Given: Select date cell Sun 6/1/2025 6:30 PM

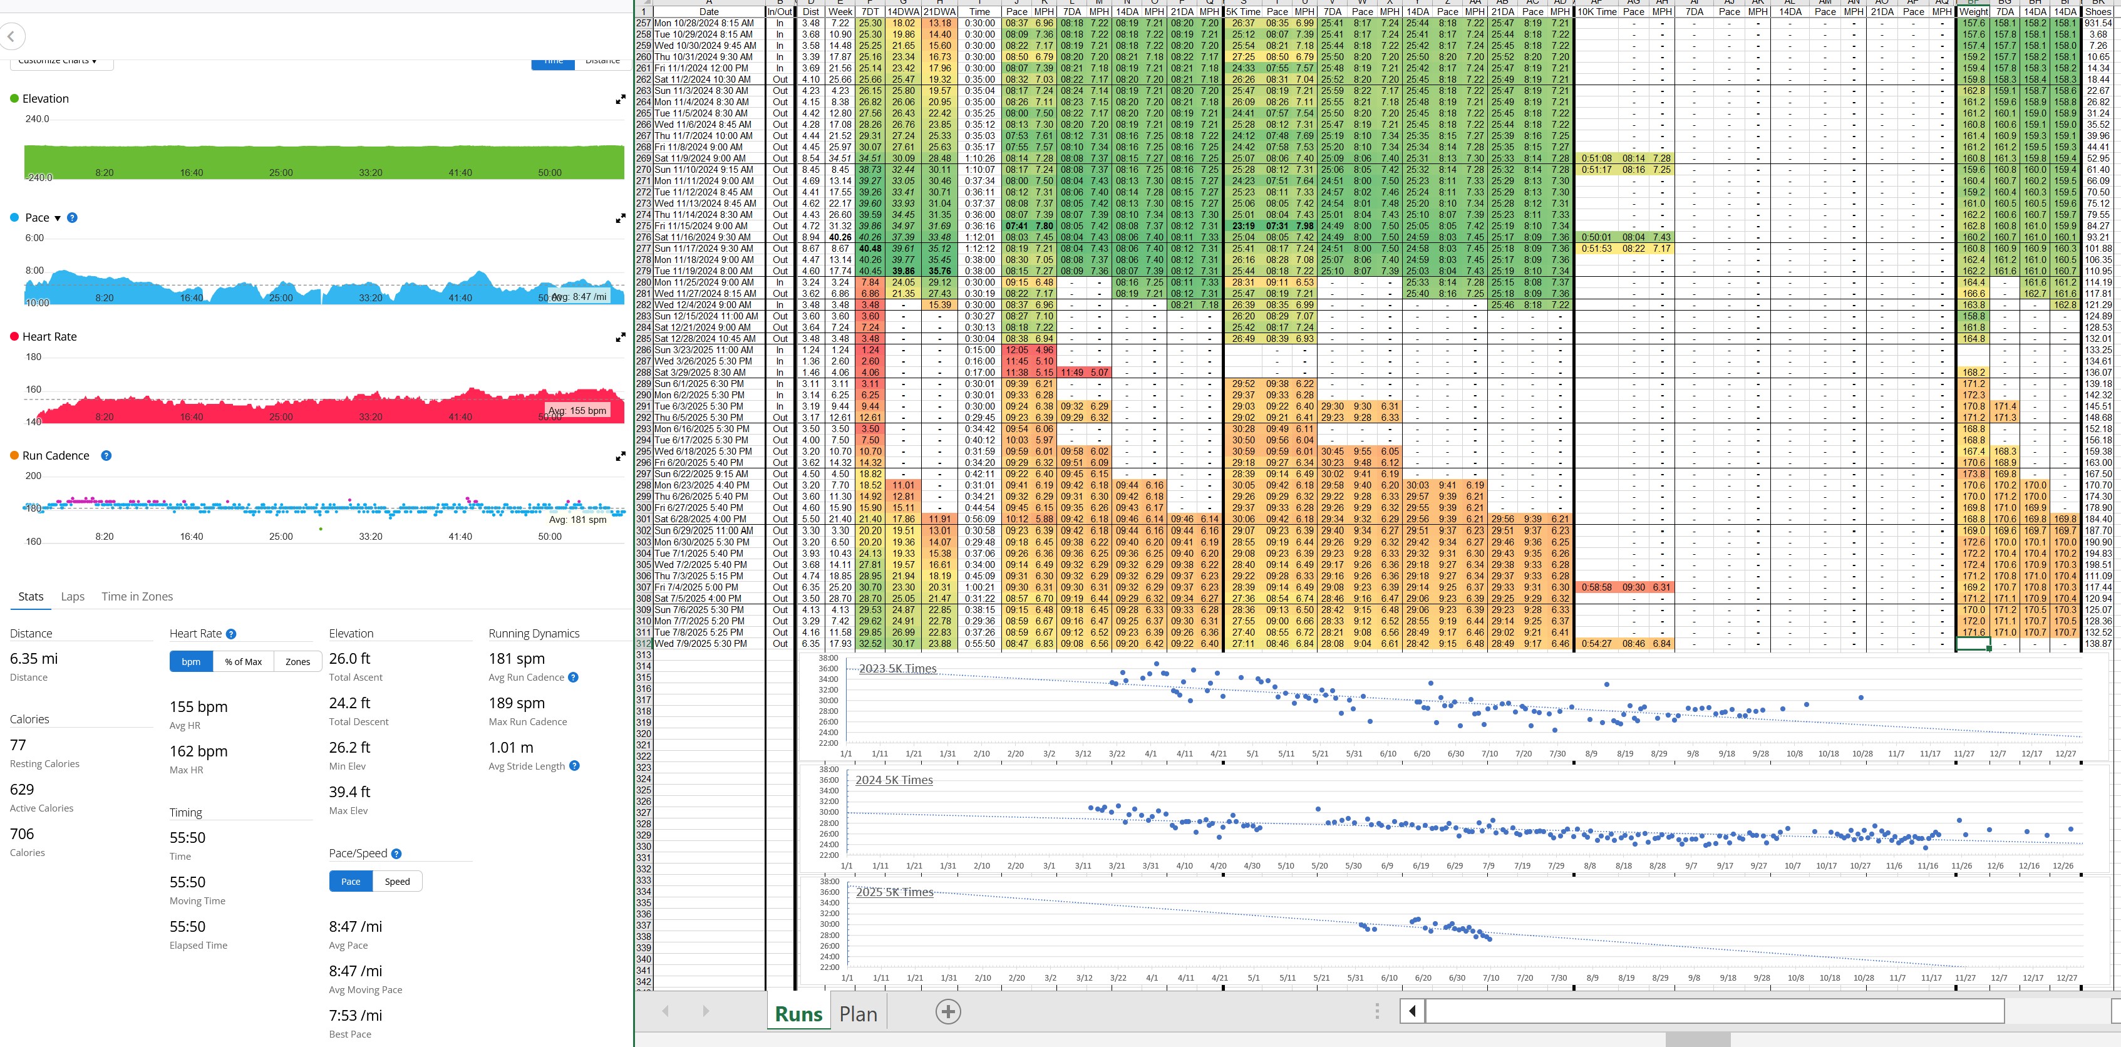Looking at the screenshot, I should (x=709, y=384).
